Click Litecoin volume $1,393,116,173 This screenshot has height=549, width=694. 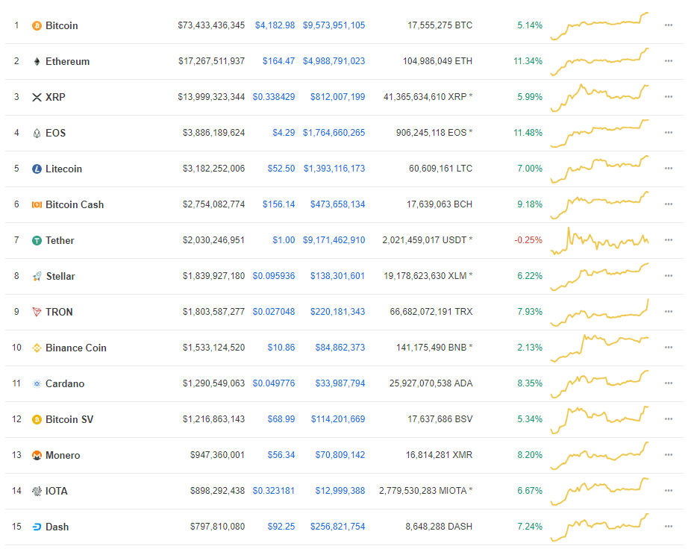(334, 169)
